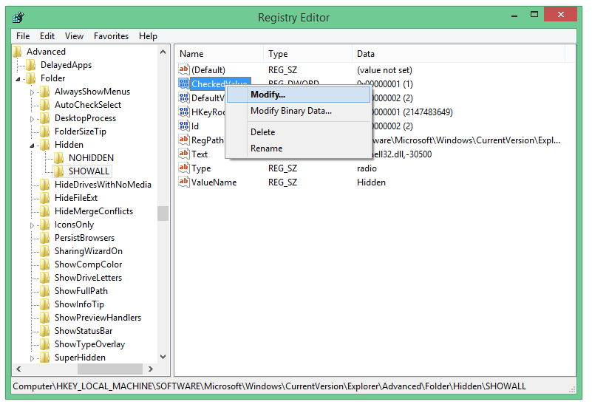The image size is (592, 410).
Task: Select the PersistBrowsers key
Action: coord(84,237)
